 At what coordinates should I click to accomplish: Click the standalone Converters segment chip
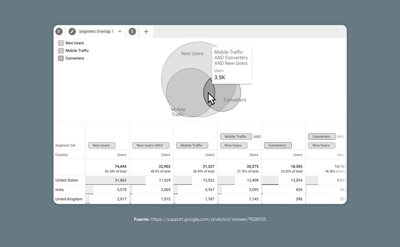277,145
